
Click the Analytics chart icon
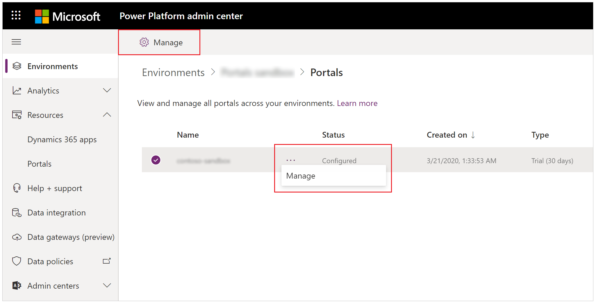pos(17,91)
